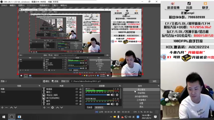Toggle lock of 狮子互娱 image source
This screenshot has height=120, width=214.
[81, 98]
